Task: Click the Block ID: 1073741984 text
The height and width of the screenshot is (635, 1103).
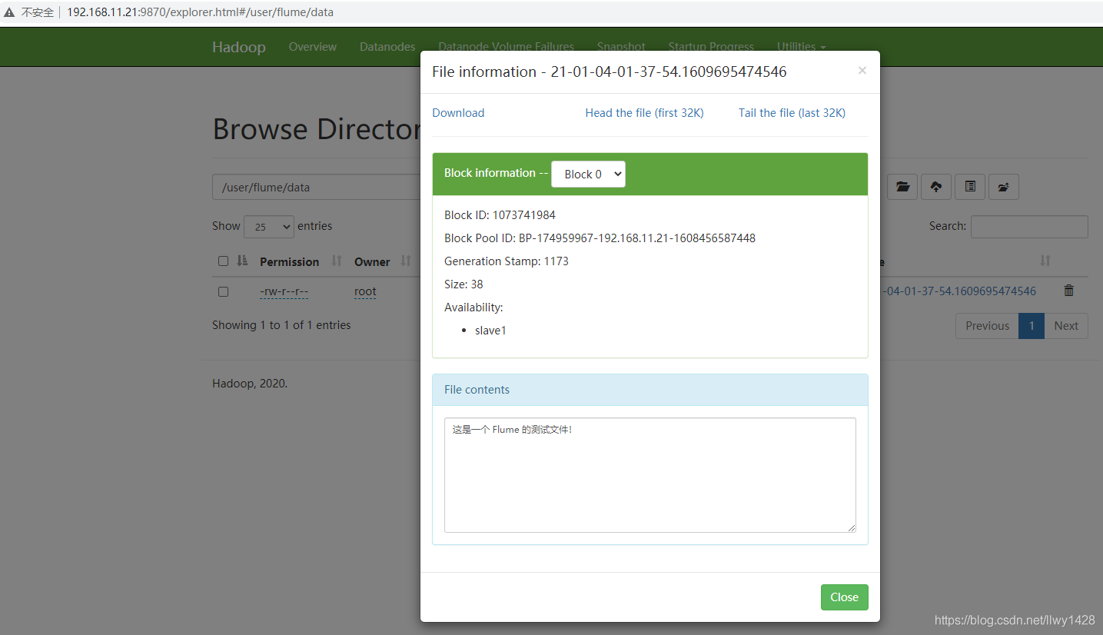Action: (x=500, y=215)
